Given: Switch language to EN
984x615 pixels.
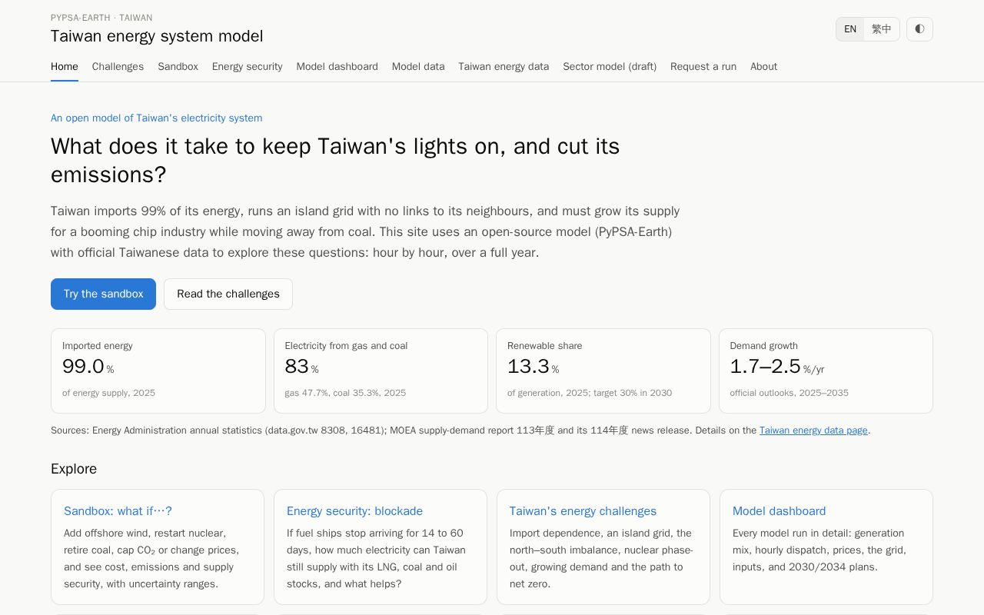Looking at the screenshot, I should point(850,29).
